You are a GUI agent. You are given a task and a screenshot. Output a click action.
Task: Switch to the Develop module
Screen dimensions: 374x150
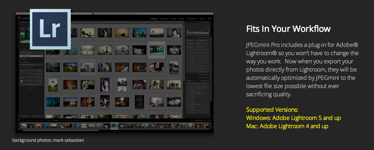click(164, 19)
